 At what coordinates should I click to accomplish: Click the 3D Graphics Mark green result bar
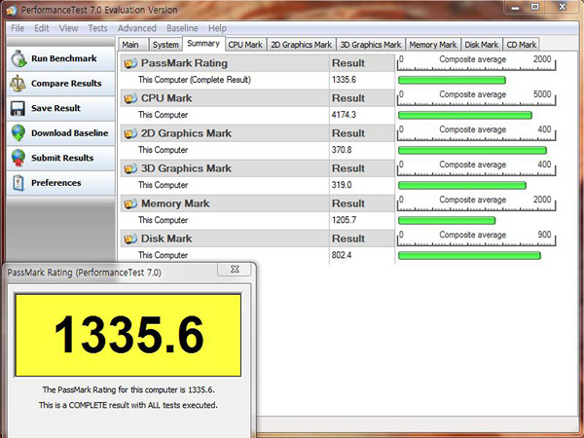click(461, 186)
